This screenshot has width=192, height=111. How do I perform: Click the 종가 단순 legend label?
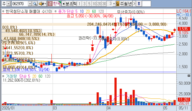[66, 11]
